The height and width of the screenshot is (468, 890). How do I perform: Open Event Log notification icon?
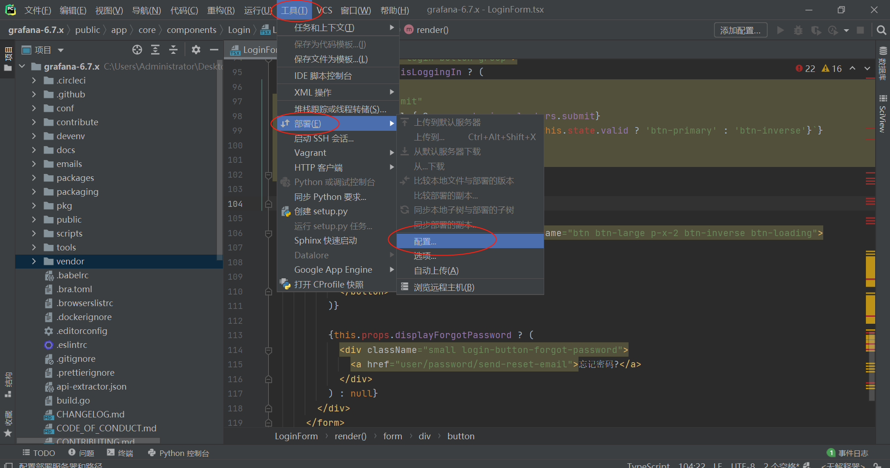[831, 453]
